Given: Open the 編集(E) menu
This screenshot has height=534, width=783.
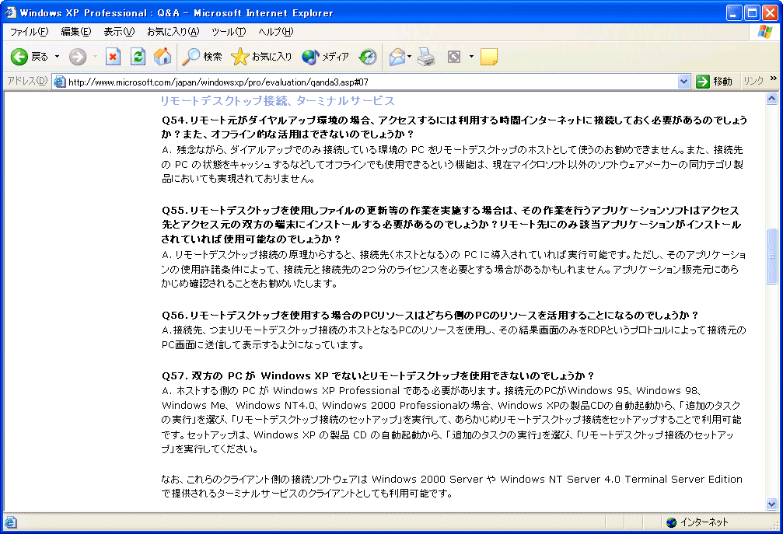Looking at the screenshot, I should [76, 32].
